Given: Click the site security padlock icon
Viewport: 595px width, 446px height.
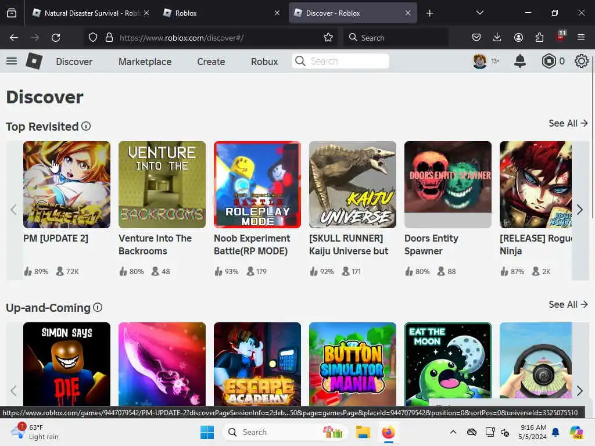Looking at the screenshot, I should (109, 38).
